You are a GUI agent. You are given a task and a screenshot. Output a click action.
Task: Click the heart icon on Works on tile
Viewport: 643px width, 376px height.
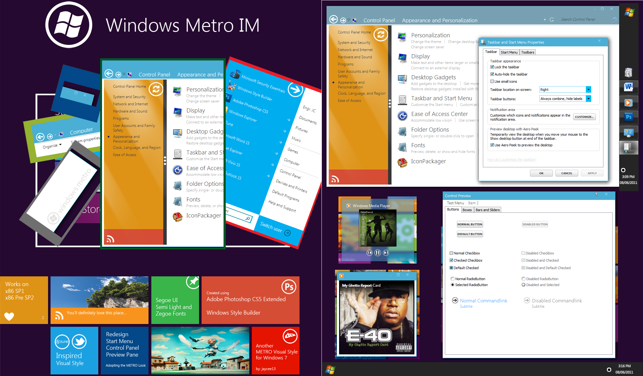pos(9,316)
